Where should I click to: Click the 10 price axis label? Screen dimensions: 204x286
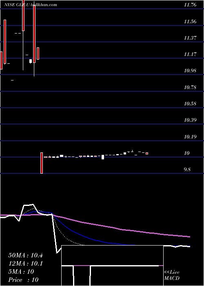click(187, 153)
